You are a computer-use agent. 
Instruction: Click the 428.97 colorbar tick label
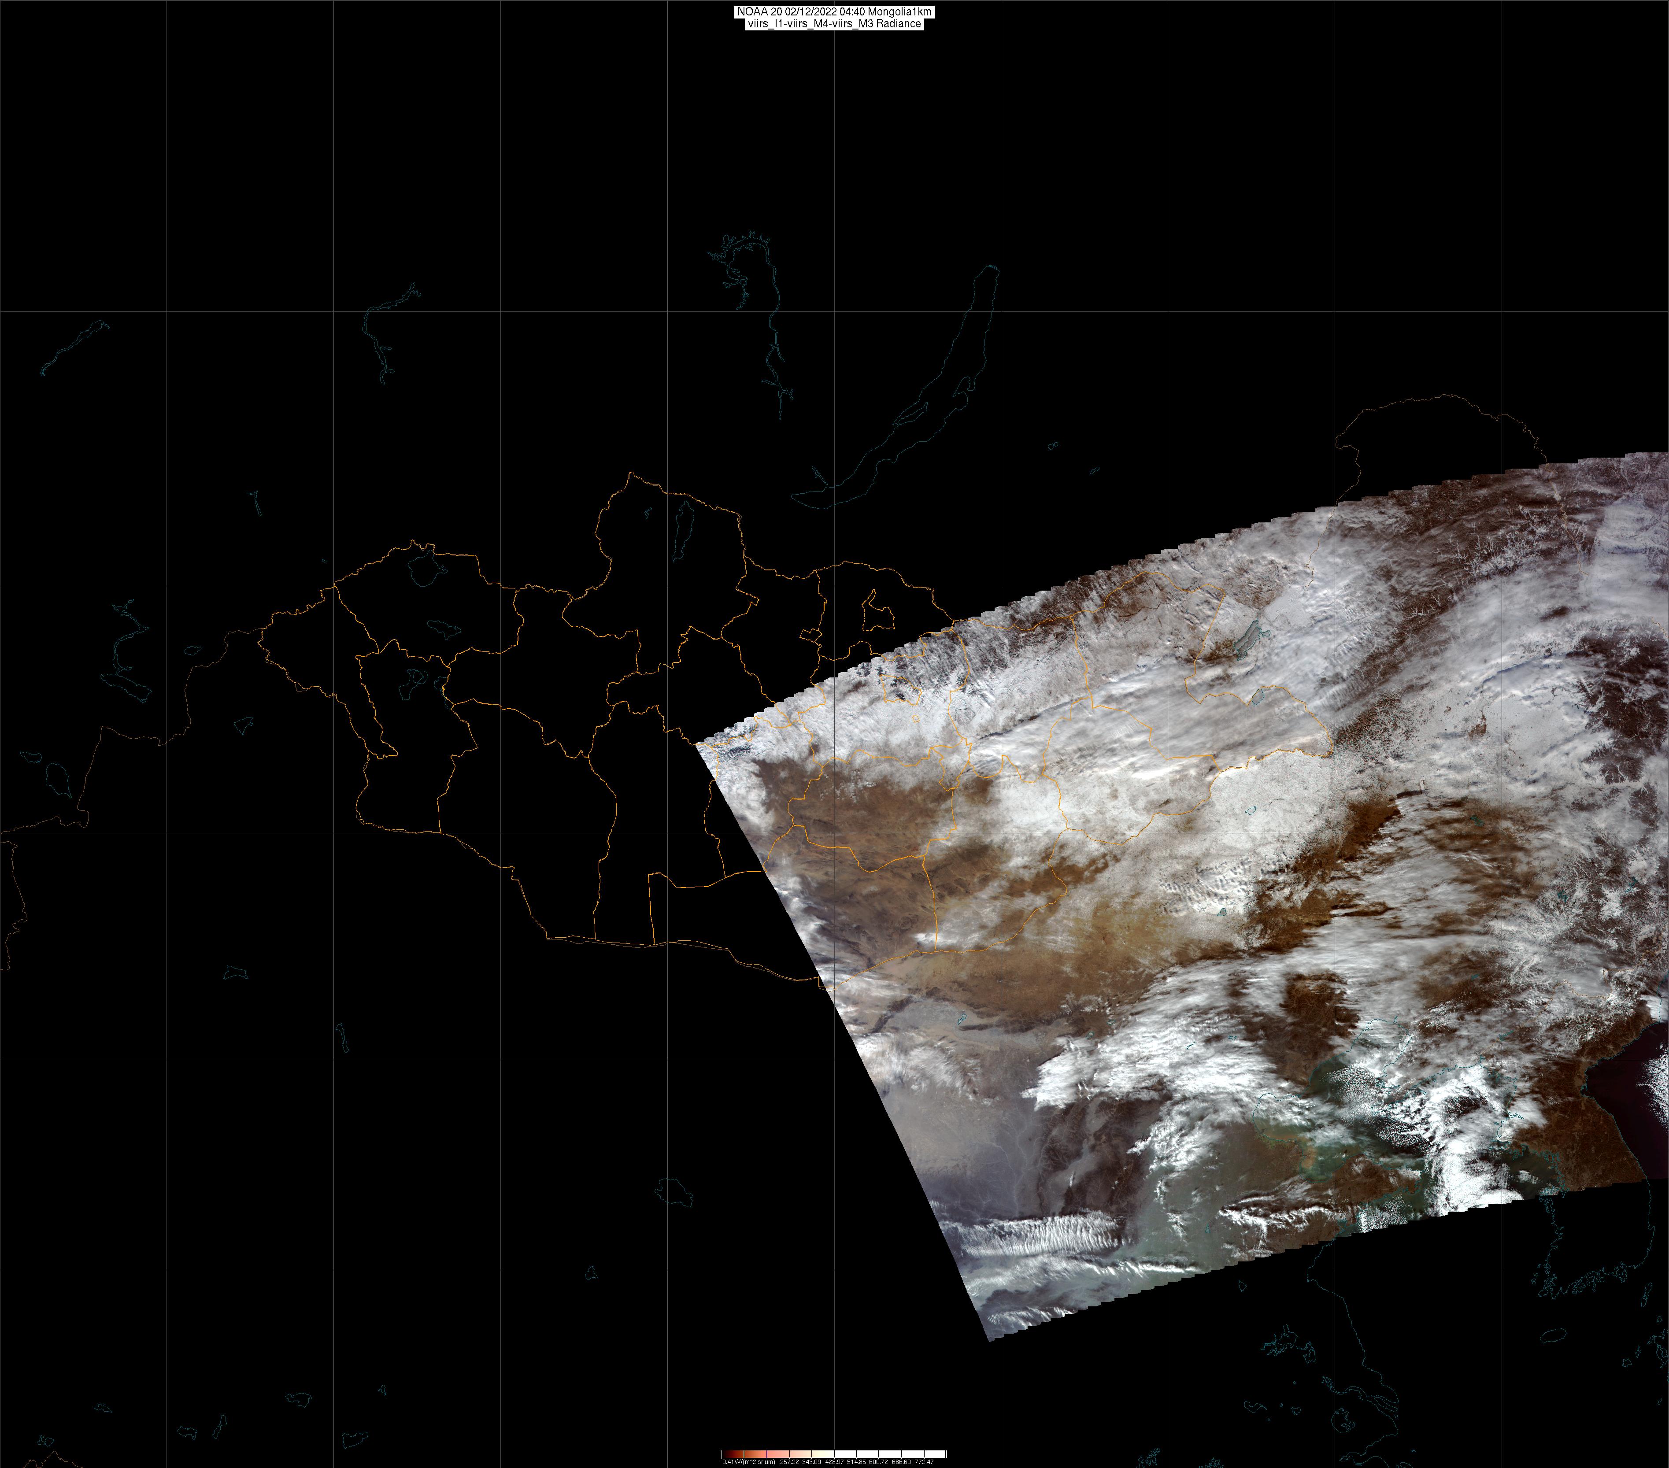pyautogui.click(x=834, y=1462)
